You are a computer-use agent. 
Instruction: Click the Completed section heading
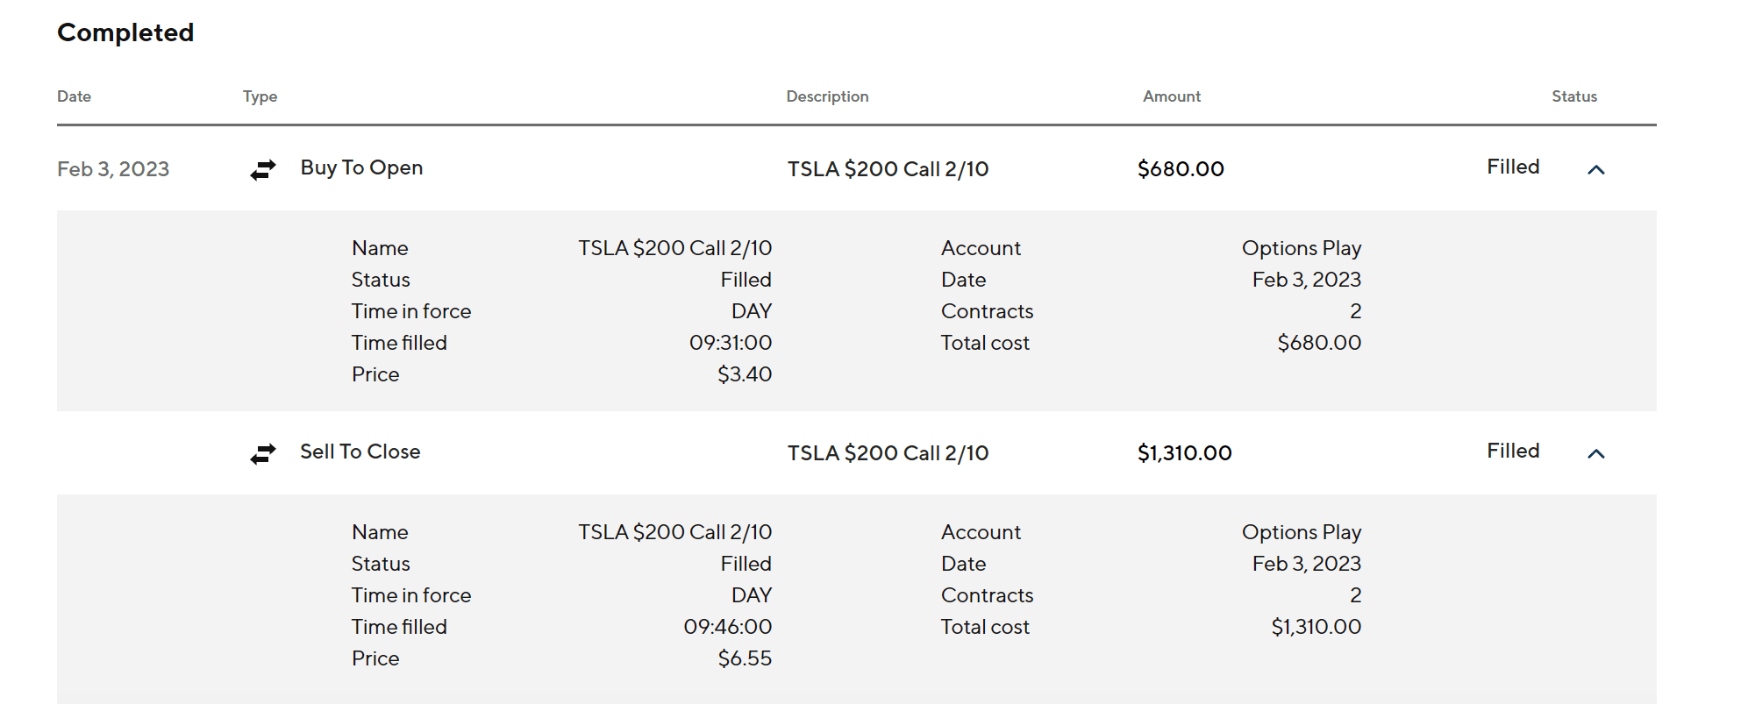pyautogui.click(x=125, y=32)
